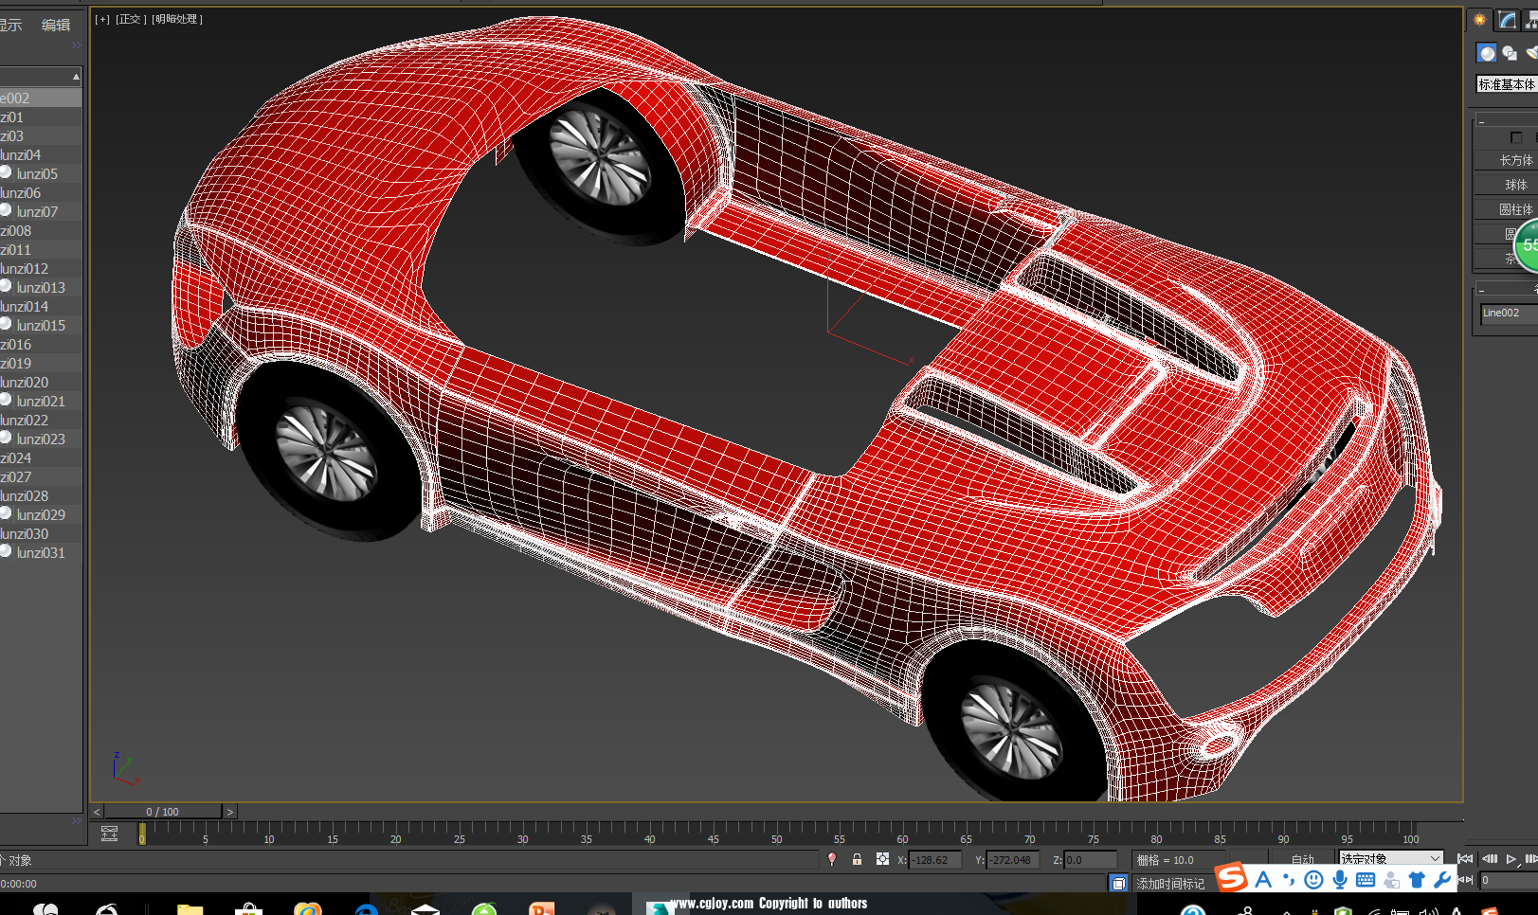The image size is (1538, 915).
Task: Activate Sogou voice input microphone
Action: [x=1339, y=880]
